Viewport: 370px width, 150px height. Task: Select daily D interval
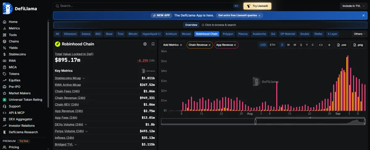point(282,45)
